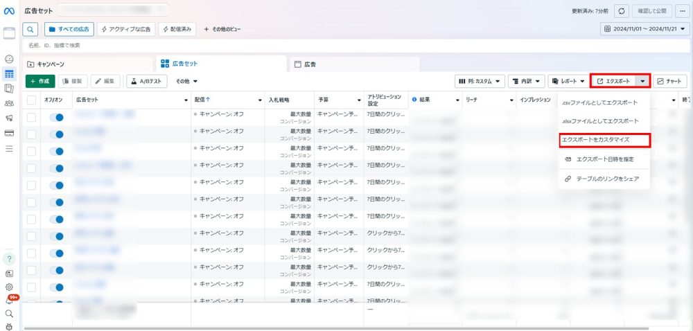Viewport: 693px width, 331px height.
Task: Switch to the 広告セット tab
Action: point(222,64)
